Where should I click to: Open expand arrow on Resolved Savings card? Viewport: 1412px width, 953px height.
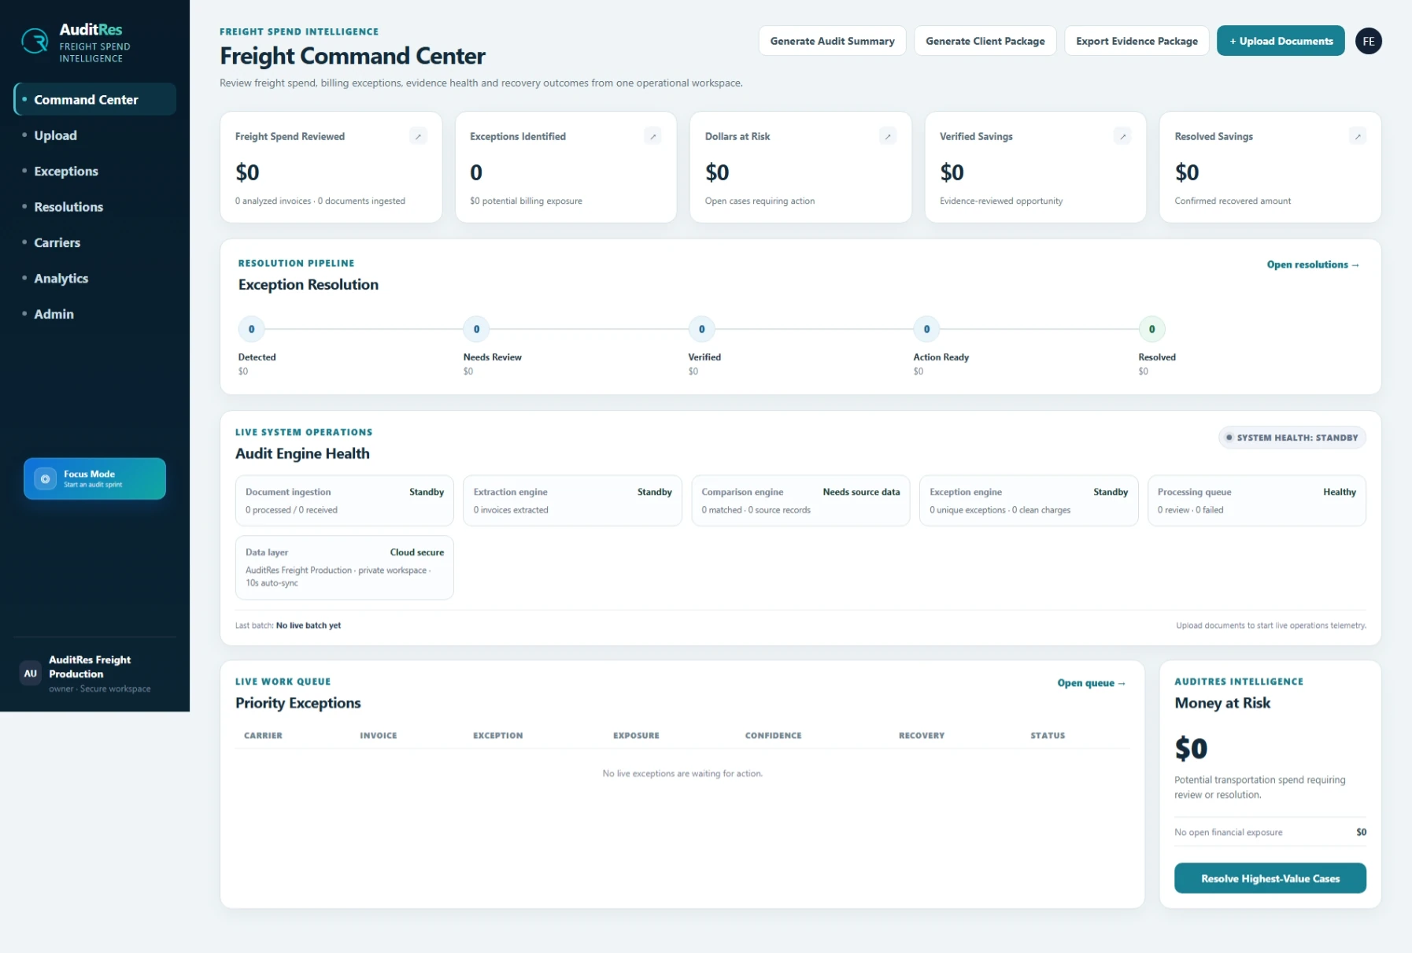pos(1358,136)
